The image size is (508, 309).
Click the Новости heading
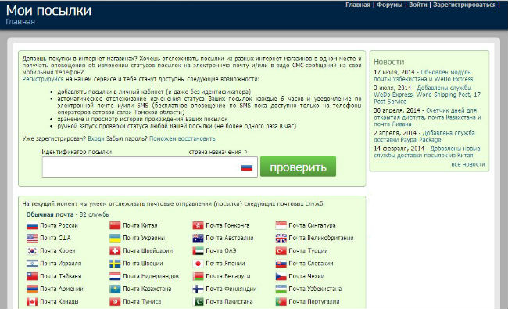388,62
